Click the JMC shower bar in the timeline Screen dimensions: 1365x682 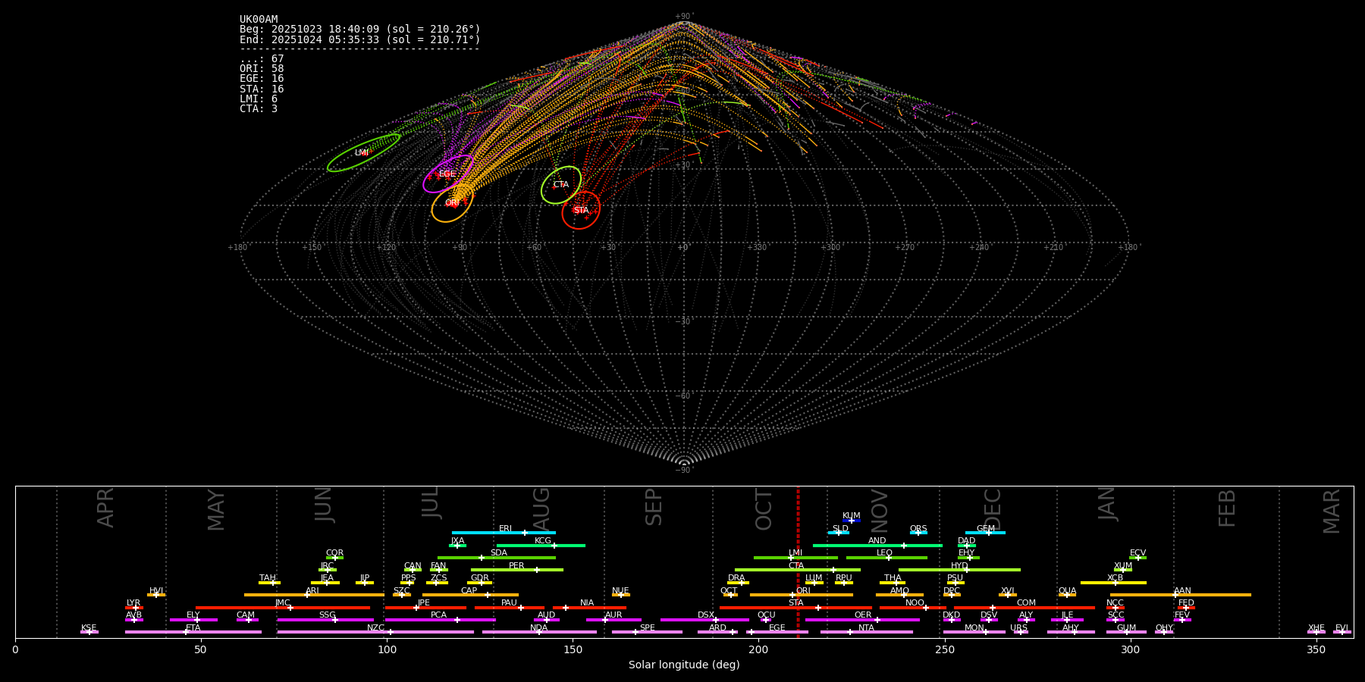pos(283,608)
